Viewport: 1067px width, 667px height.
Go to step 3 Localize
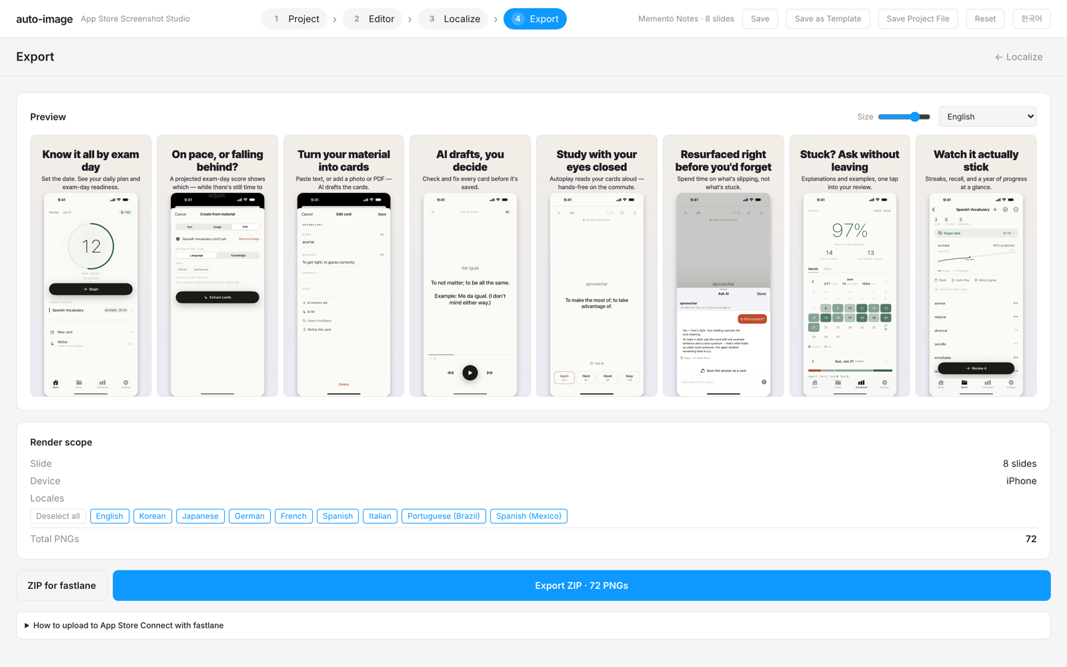coord(453,19)
